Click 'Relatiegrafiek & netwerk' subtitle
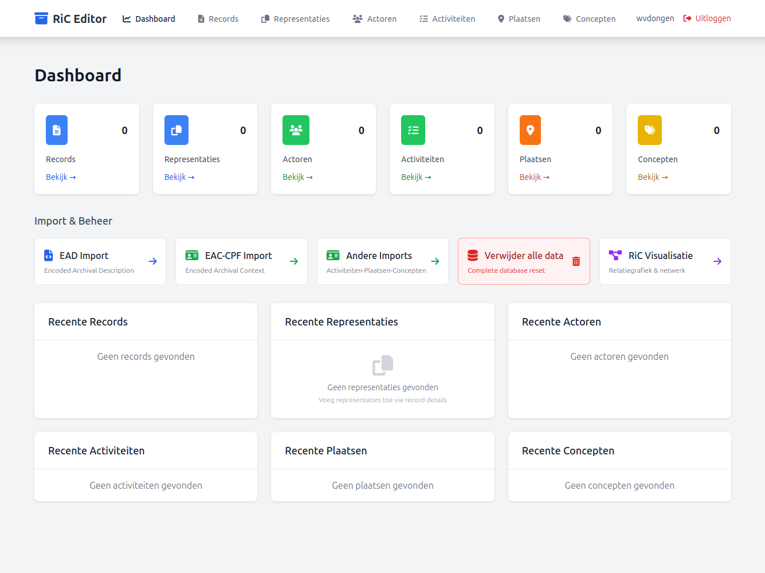Viewport: 765px width, 573px height. pos(647,270)
